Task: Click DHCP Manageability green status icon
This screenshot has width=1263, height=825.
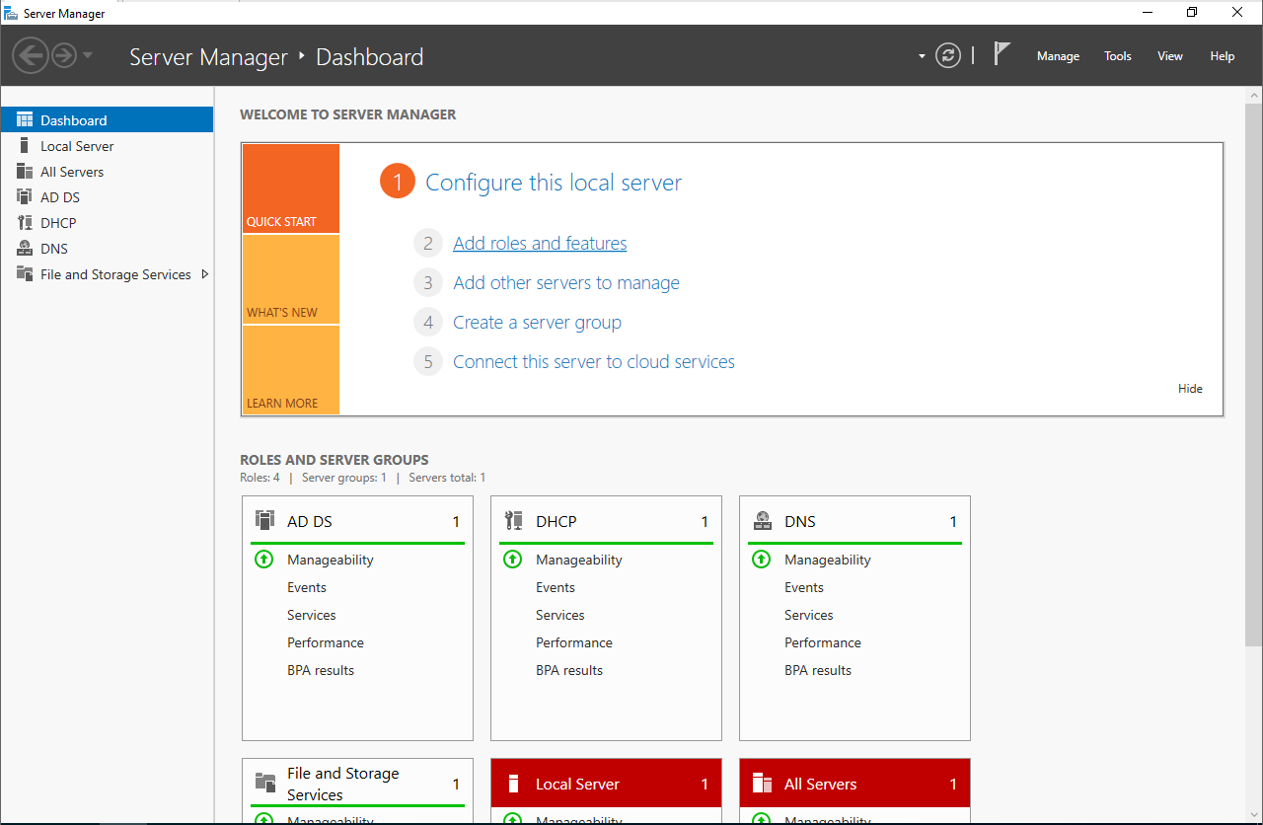Action: point(512,560)
